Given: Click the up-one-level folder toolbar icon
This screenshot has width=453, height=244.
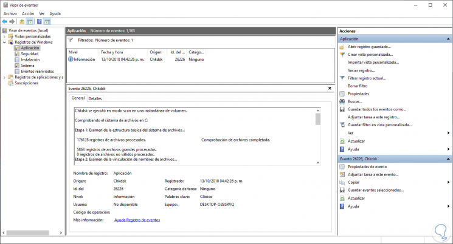Looking at the screenshot, I should point(22,21).
